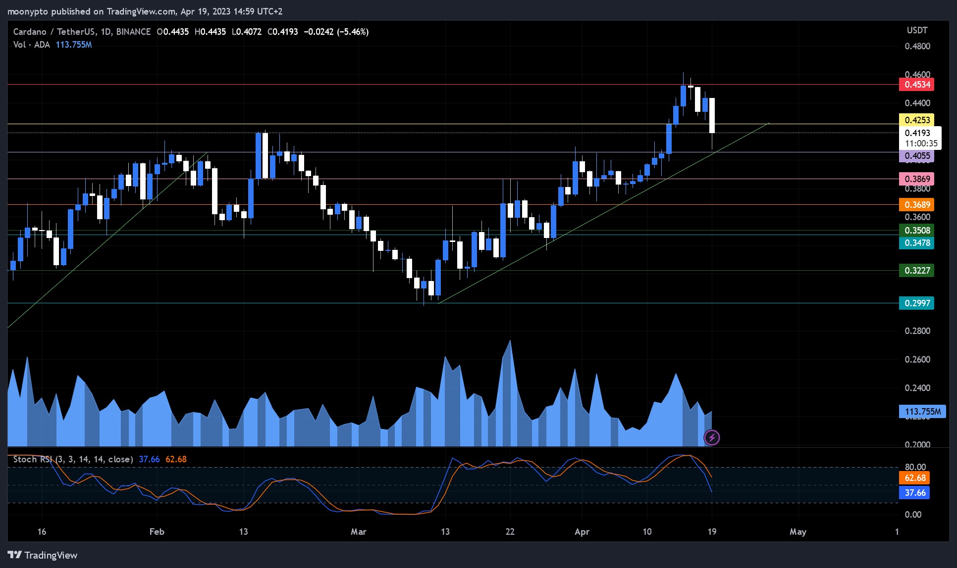957x568 pixels.
Task: Click the 80.00 Stoch RSI scale value
Action: click(915, 467)
